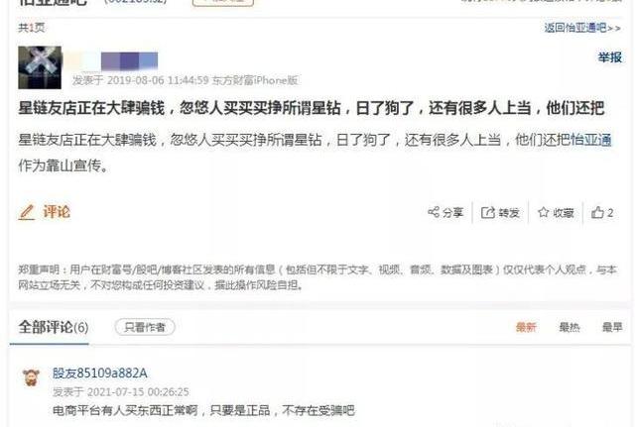Sort comments by 最新
The height and width of the screenshot is (427, 635).
click(526, 327)
